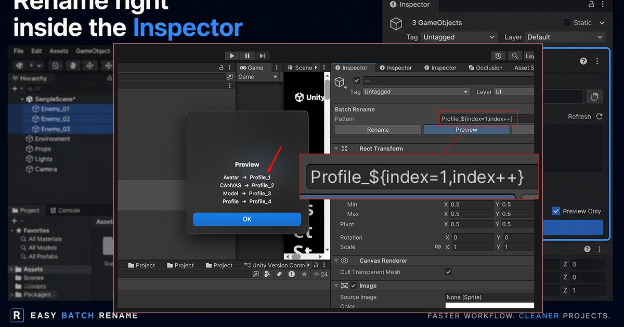The height and width of the screenshot is (327, 624).
Task: Click the Refresh icon in the background panel
Action: point(599,117)
